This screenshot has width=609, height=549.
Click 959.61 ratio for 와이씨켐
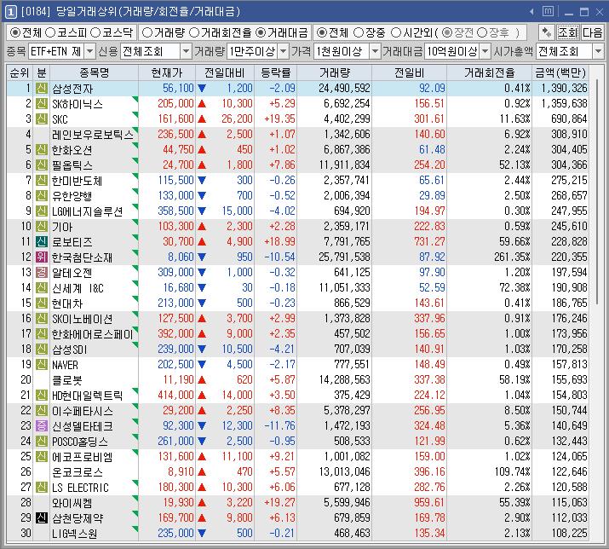429,502
